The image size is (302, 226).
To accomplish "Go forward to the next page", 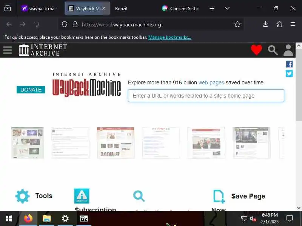I will click(x=23, y=24).
